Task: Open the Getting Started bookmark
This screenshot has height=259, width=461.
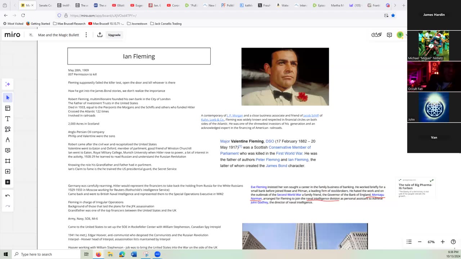Action: (38, 24)
